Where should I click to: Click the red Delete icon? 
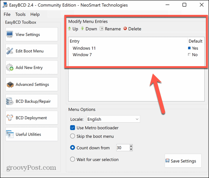[x=125, y=29]
